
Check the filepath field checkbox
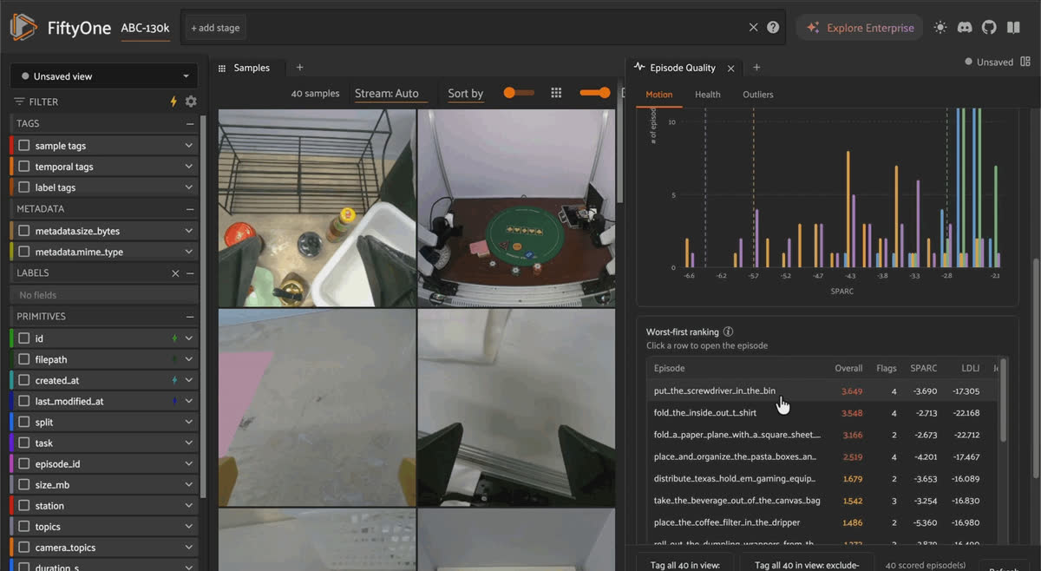tap(24, 359)
